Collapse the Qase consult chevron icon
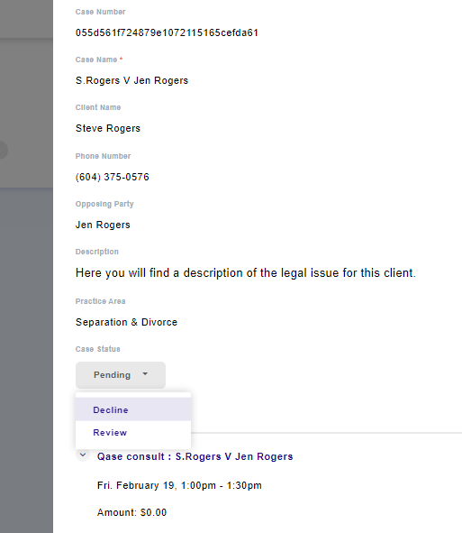The height and width of the screenshot is (533, 462). coord(83,455)
